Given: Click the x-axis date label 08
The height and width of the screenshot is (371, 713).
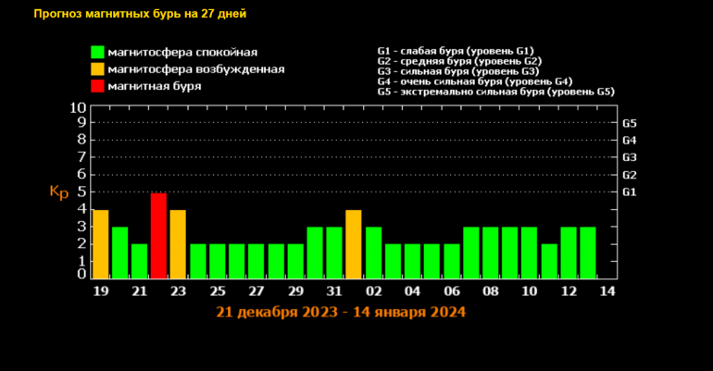Looking at the screenshot, I should point(491,291).
